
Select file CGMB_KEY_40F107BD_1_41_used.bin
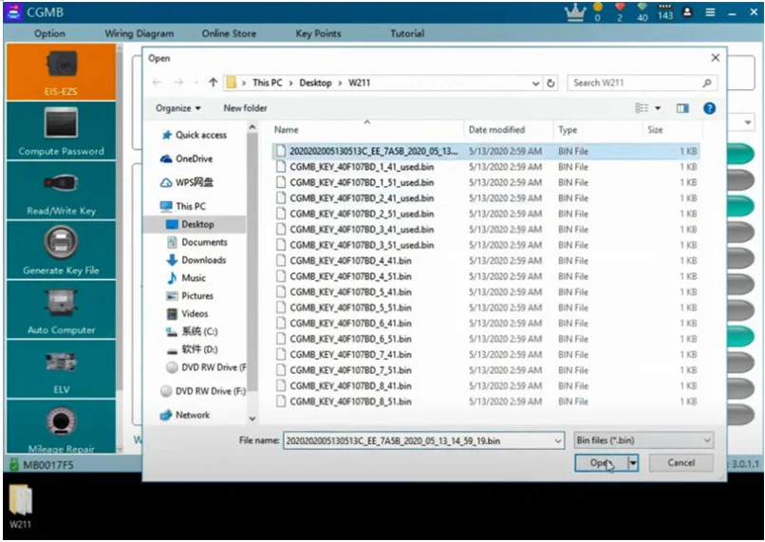point(486,167)
